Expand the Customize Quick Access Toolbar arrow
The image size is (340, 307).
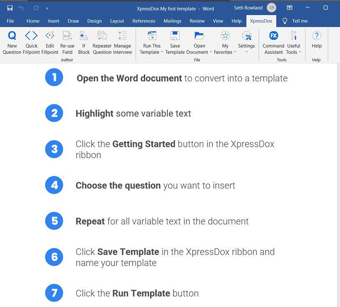coord(47,8)
